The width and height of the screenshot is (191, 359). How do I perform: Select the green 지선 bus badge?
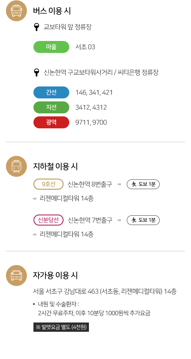coord(51,107)
